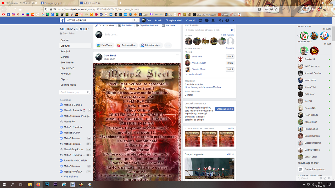Open the account dropdown arrow in Facebook header
Image resolution: width=335 pixels, height=188 pixels.
click(233, 20)
